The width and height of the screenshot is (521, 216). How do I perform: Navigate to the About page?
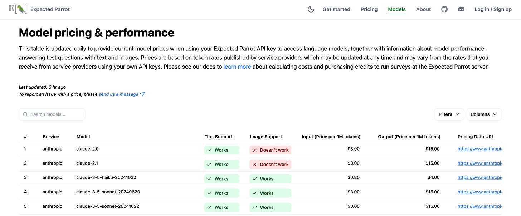pyautogui.click(x=423, y=9)
